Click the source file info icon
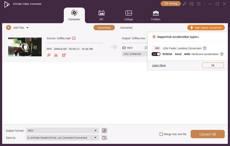This screenshot has height=146, width=230. click(74, 38)
